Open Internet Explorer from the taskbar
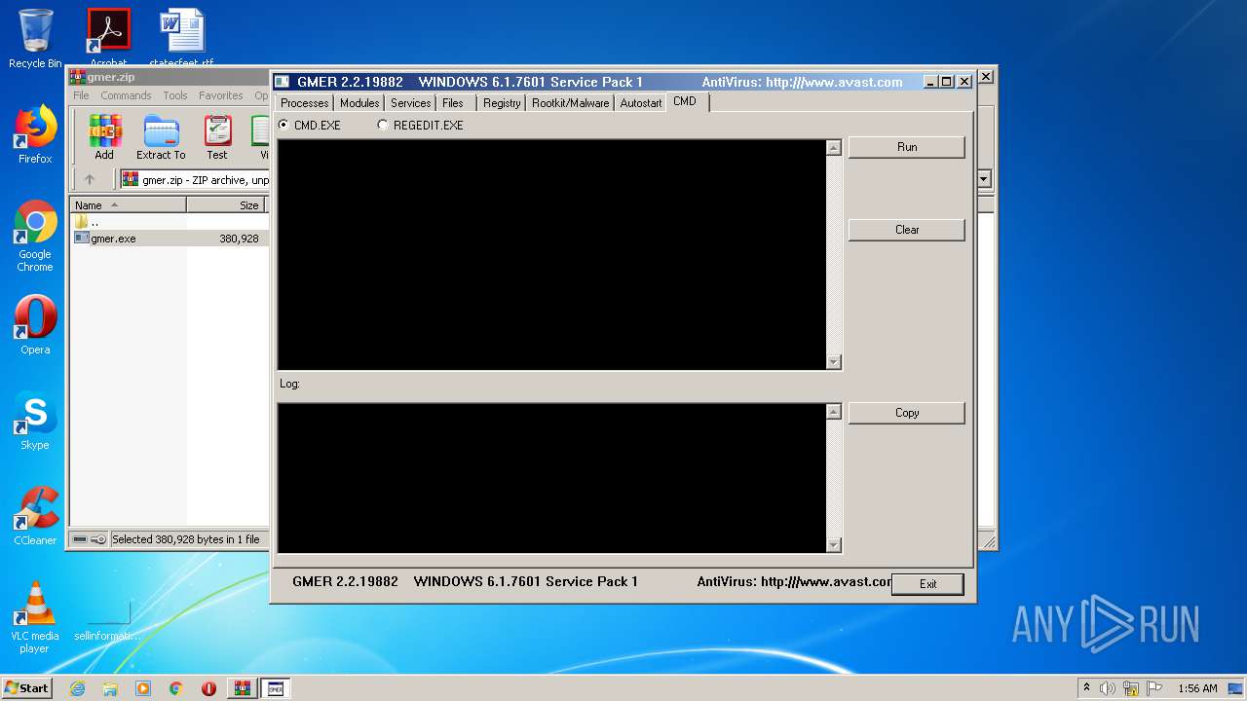The width and height of the screenshot is (1247, 701). 77,688
